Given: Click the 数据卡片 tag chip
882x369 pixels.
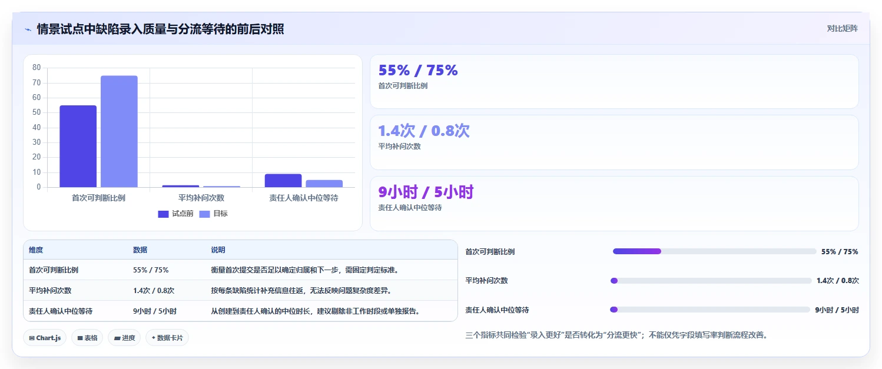Looking at the screenshot, I should [x=167, y=338].
